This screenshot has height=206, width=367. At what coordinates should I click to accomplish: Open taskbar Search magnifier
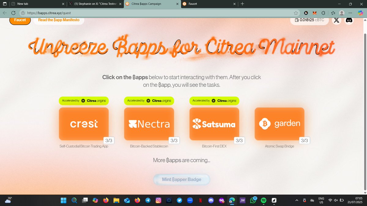pos(74,200)
